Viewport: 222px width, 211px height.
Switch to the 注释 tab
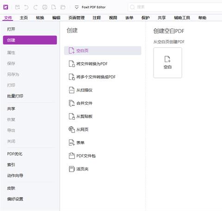pos(97,18)
